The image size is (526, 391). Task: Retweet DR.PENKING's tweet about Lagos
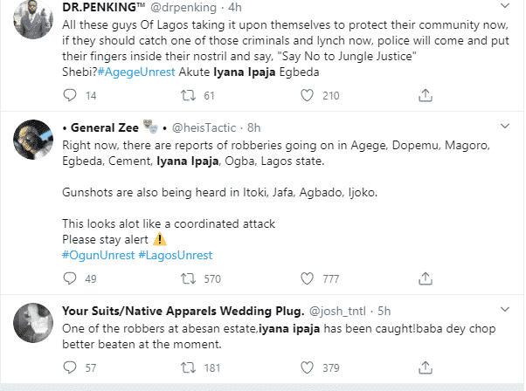click(x=187, y=94)
